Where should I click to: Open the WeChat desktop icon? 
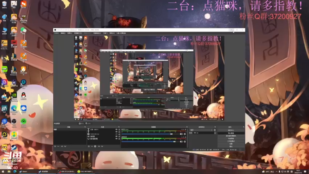click(x=24, y=31)
